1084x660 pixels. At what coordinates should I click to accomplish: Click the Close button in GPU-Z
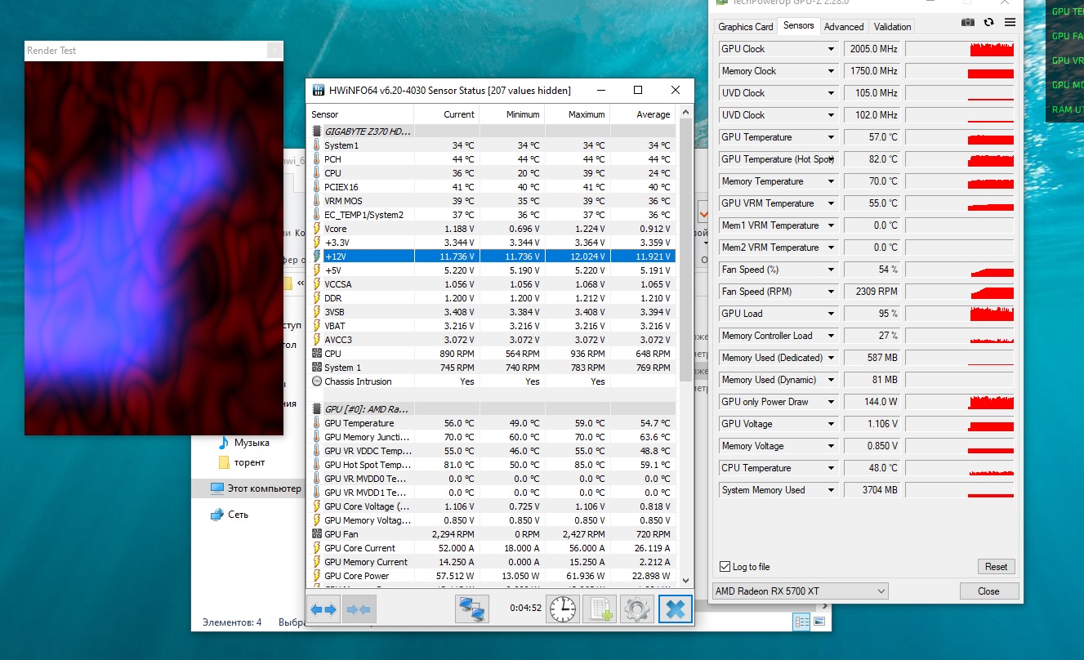(x=988, y=591)
